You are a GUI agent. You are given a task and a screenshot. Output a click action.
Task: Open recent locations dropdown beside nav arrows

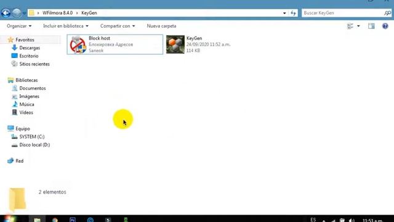24,13
